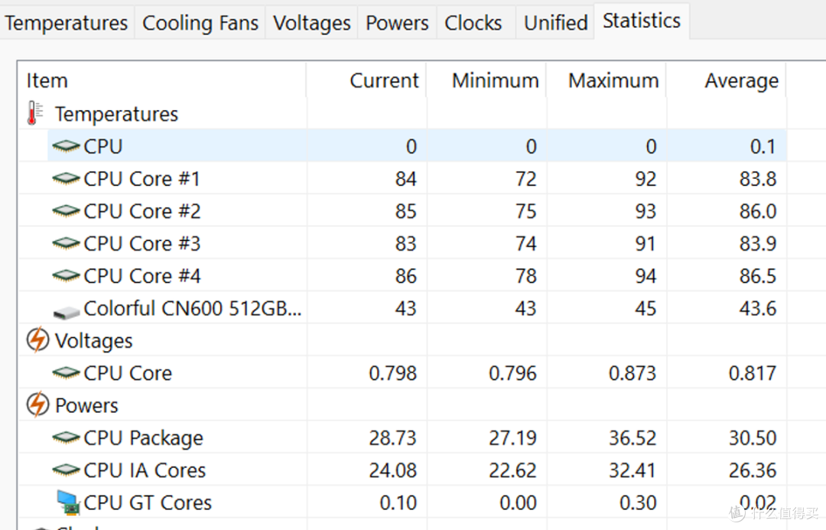Open the Powers tab

coord(397,23)
